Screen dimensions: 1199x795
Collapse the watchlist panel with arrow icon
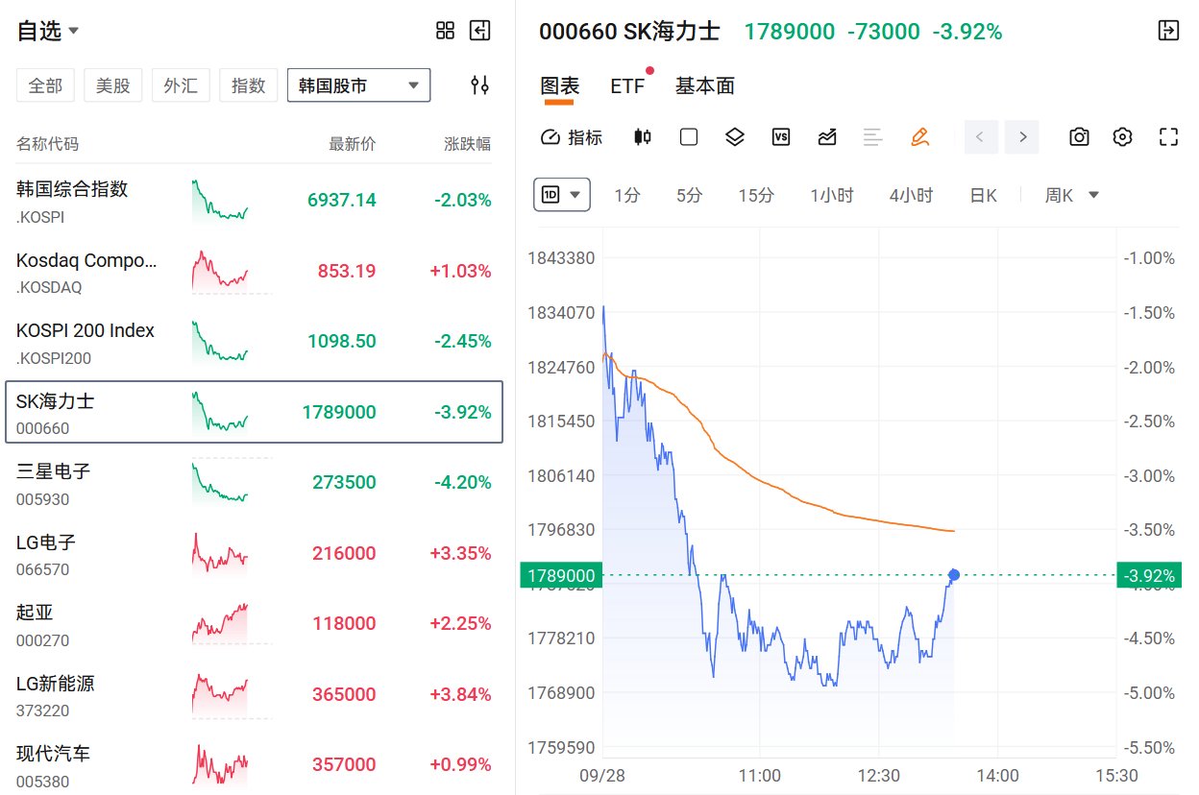(x=479, y=31)
